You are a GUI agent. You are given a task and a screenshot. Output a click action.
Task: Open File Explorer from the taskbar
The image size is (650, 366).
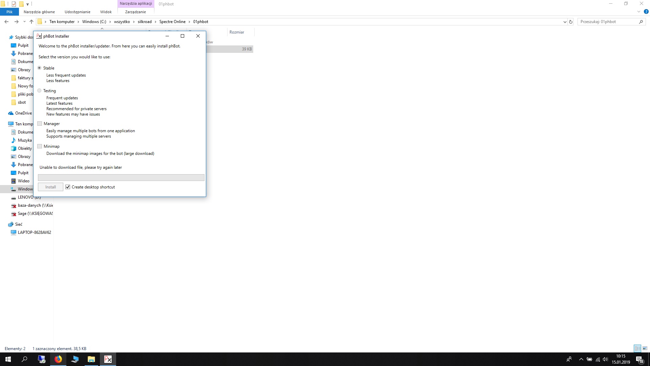point(91,359)
